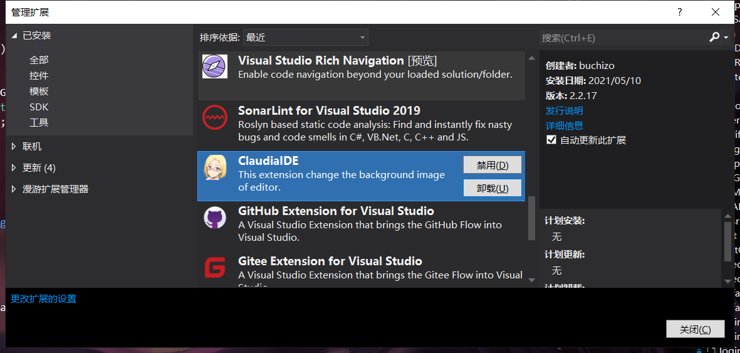Disable ClaudiaIDE with 禁用 button
The height and width of the screenshot is (353, 740).
pyautogui.click(x=492, y=165)
